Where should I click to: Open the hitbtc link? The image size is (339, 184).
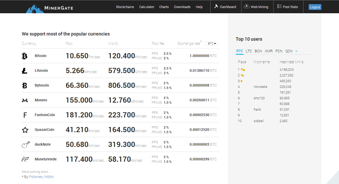point(49,177)
